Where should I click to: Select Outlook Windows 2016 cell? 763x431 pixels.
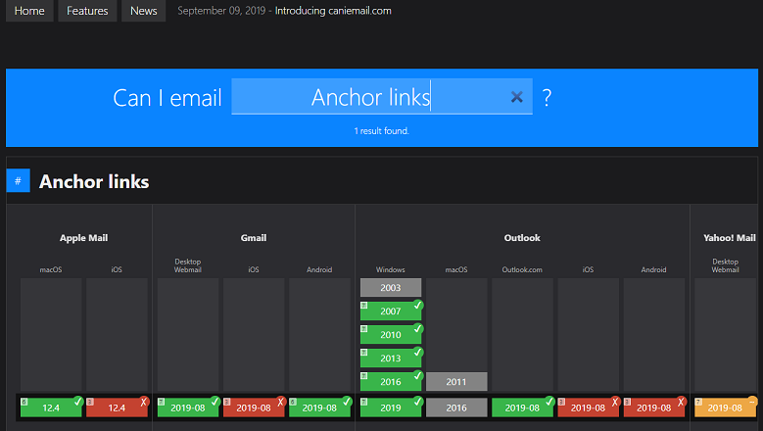[x=391, y=382]
